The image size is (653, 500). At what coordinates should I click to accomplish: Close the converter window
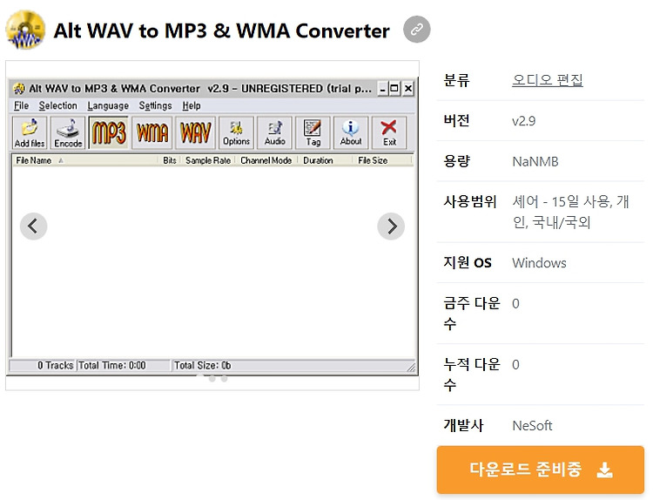pos(408,89)
